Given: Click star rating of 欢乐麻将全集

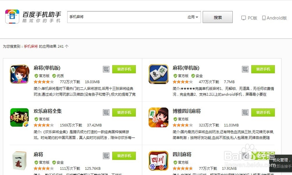Looking at the screenshot, I should (44, 125).
